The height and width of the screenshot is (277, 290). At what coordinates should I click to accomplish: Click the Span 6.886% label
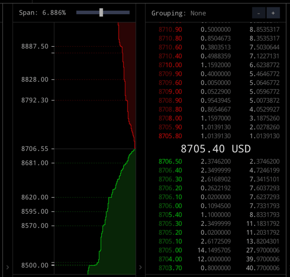click(42, 13)
